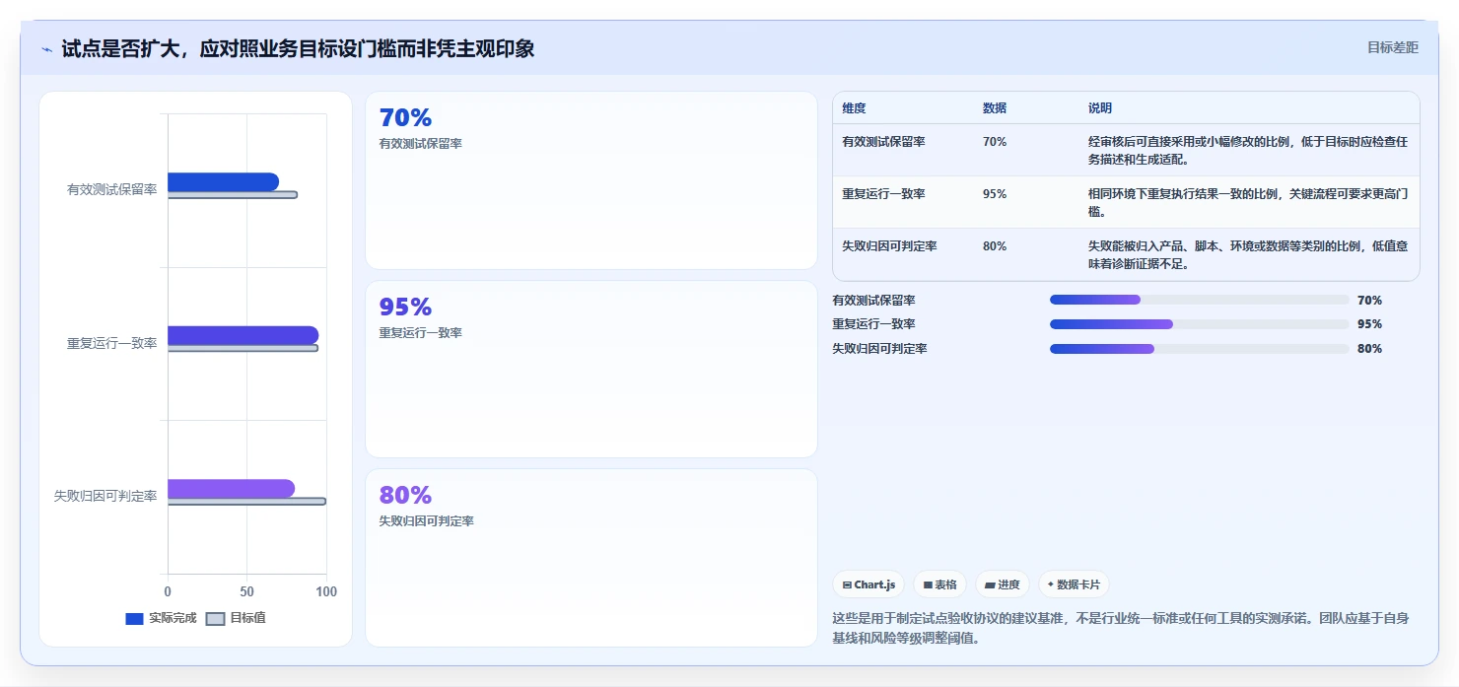The image size is (1459, 687).
Task: Click the 维度 table column header
Action: (x=854, y=108)
